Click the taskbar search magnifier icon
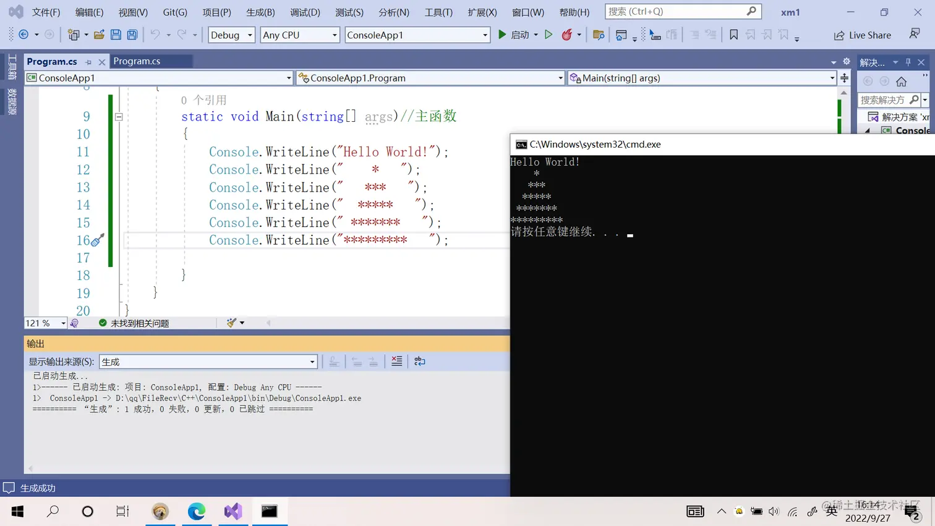This screenshot has width=935, height=526. click(x=53, y=511)
